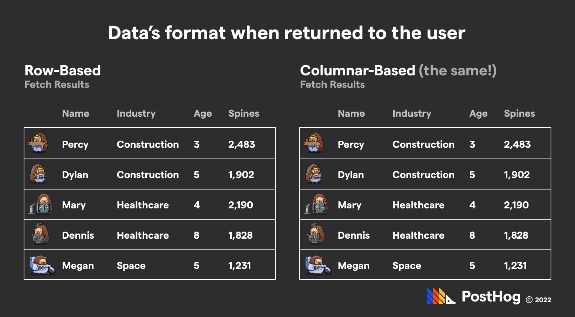Click Megan's astronaut hedgehog icon in Columnar-Based table

pyautogui.click(x=317, y=265)
